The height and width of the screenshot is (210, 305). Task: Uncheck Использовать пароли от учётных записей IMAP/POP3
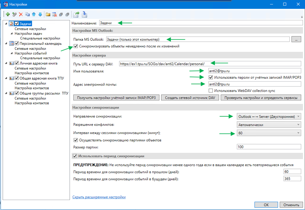click(211, 78)
